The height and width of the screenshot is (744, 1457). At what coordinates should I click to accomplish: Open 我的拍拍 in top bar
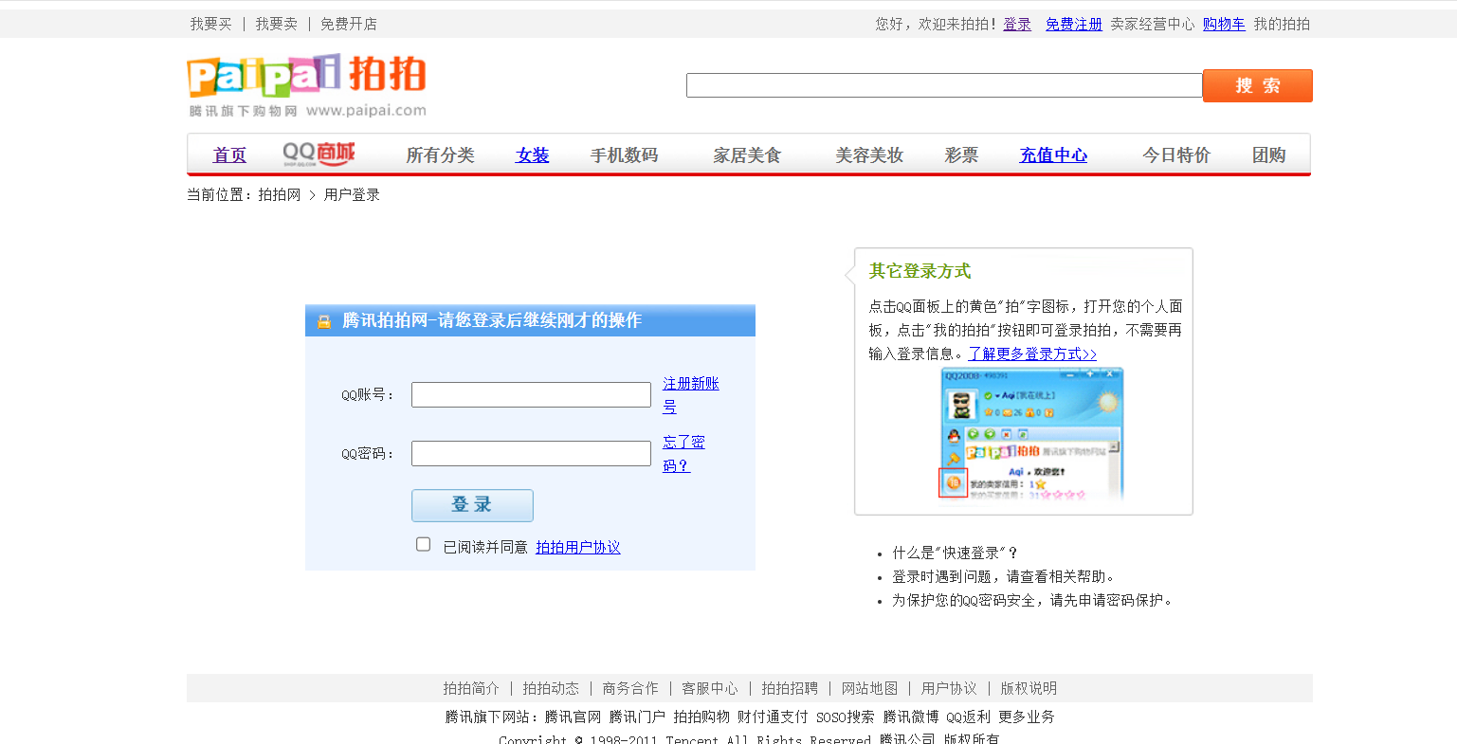tap(1282, 24)
